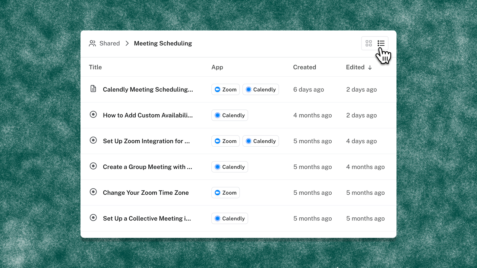Viewport: 477px width, 268px height.
Task: Click the Shared people icon in breadcrumb
Action: [x=92, y=44]
